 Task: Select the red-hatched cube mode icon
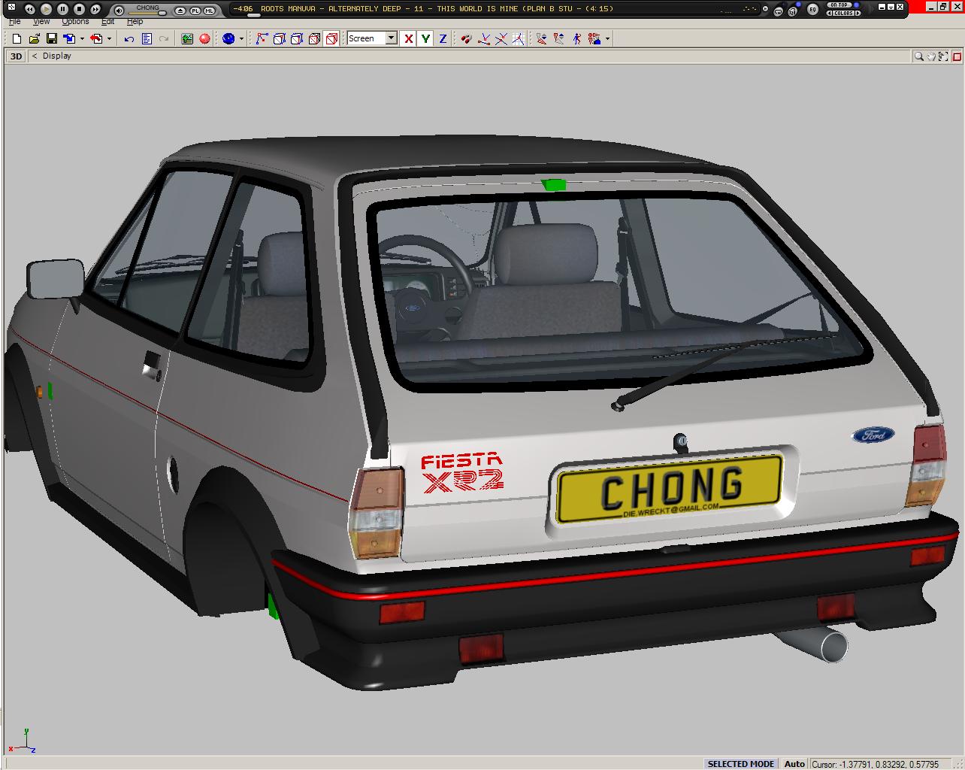tap(314, 38)
